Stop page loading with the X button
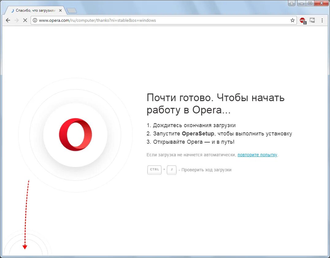Screen dimensions: 330x258 [x=25, y=21]
